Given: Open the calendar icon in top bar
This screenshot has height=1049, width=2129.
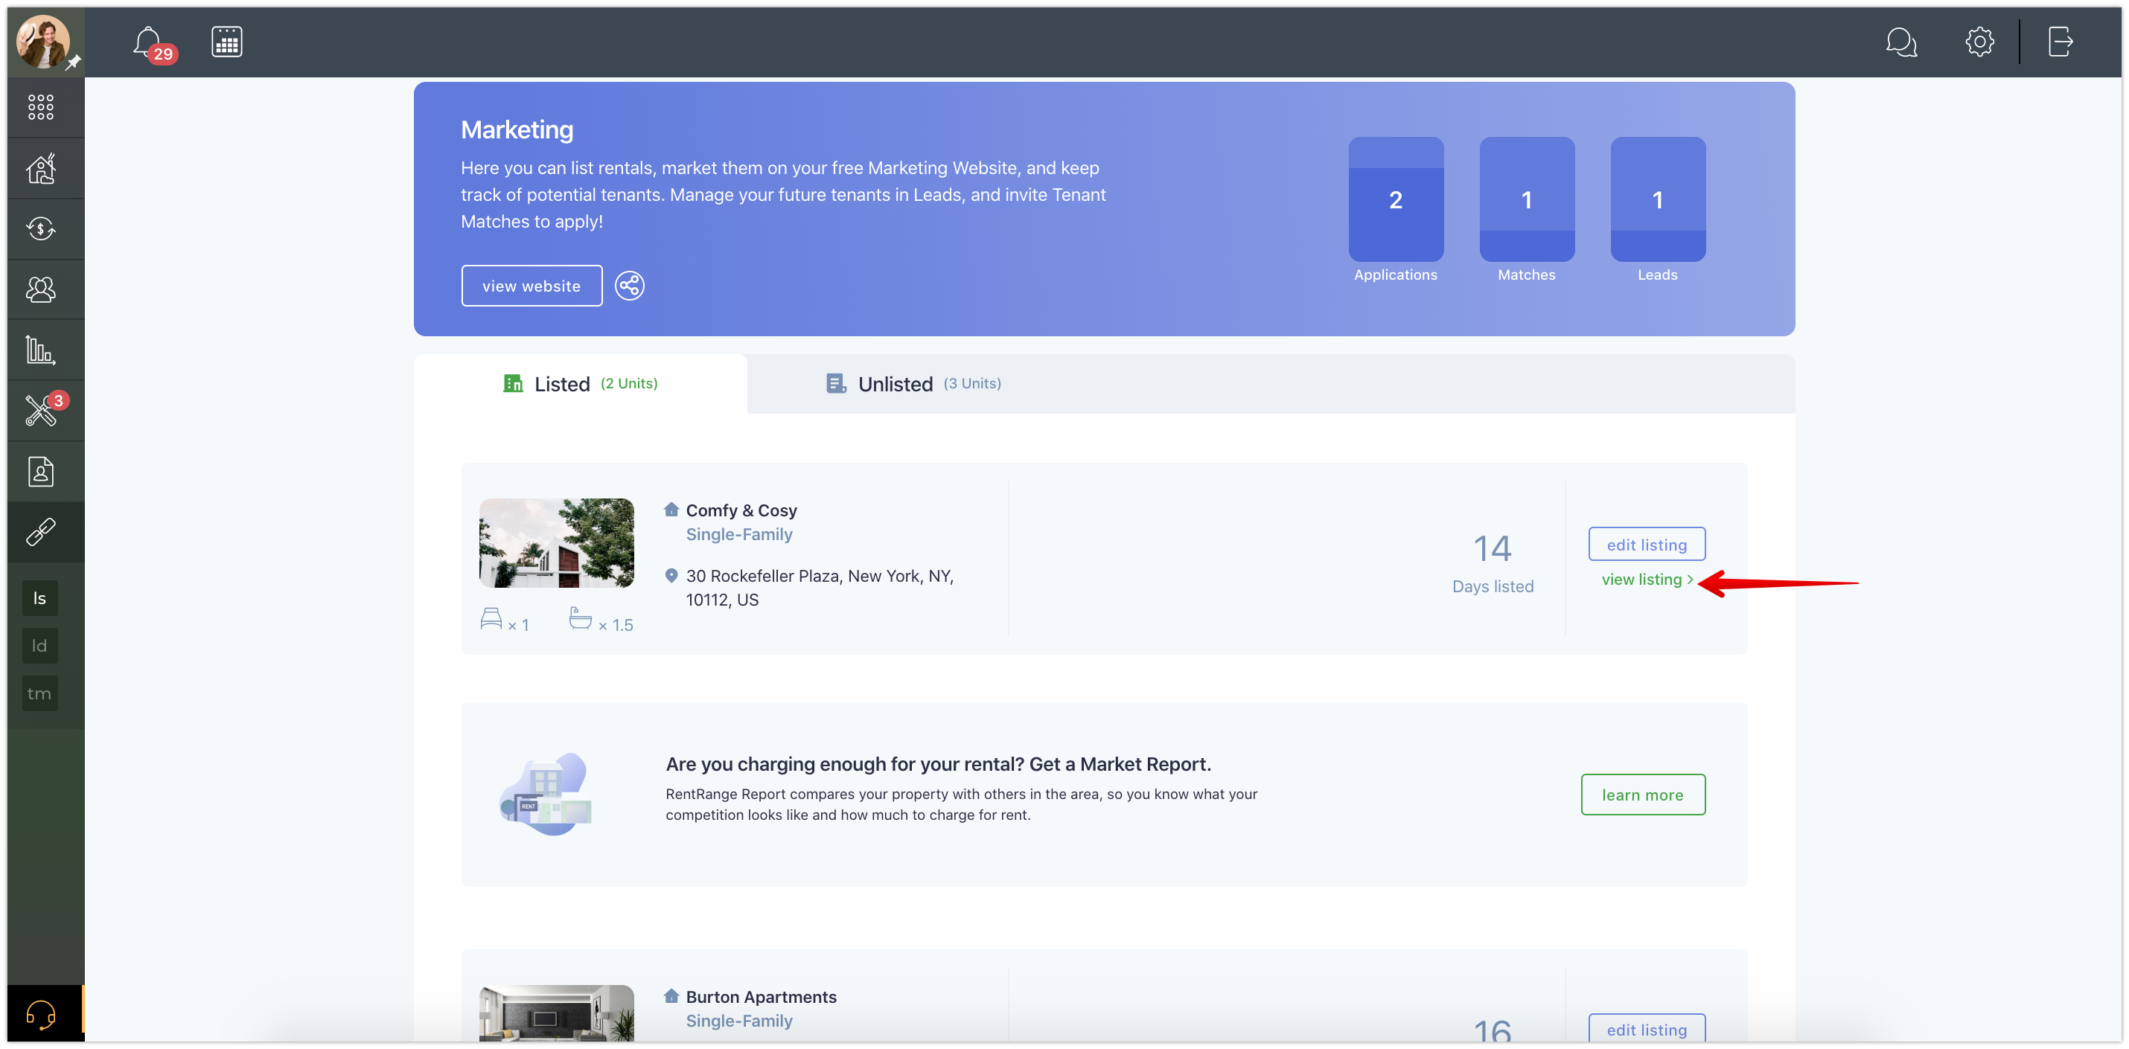Looking at the screenshot, I should coord(226,42).
